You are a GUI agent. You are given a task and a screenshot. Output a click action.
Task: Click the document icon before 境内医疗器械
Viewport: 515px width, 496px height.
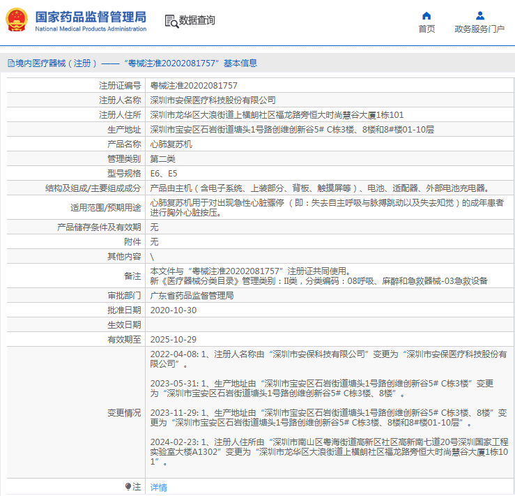[x=10, y=63]
